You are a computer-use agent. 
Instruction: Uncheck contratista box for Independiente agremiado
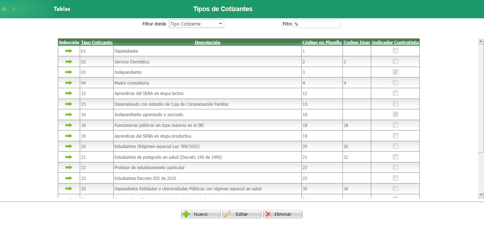point(395,114)
